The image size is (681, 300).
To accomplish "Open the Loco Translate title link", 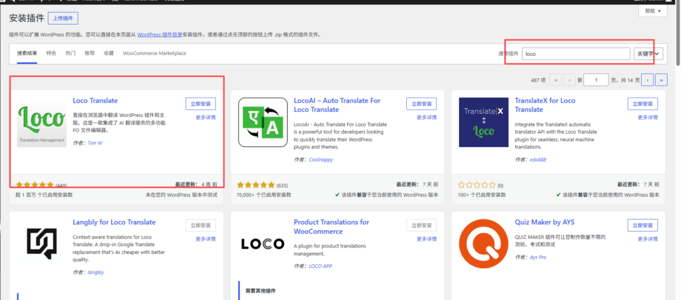I will pyautogui.click(x=95, y=100).
